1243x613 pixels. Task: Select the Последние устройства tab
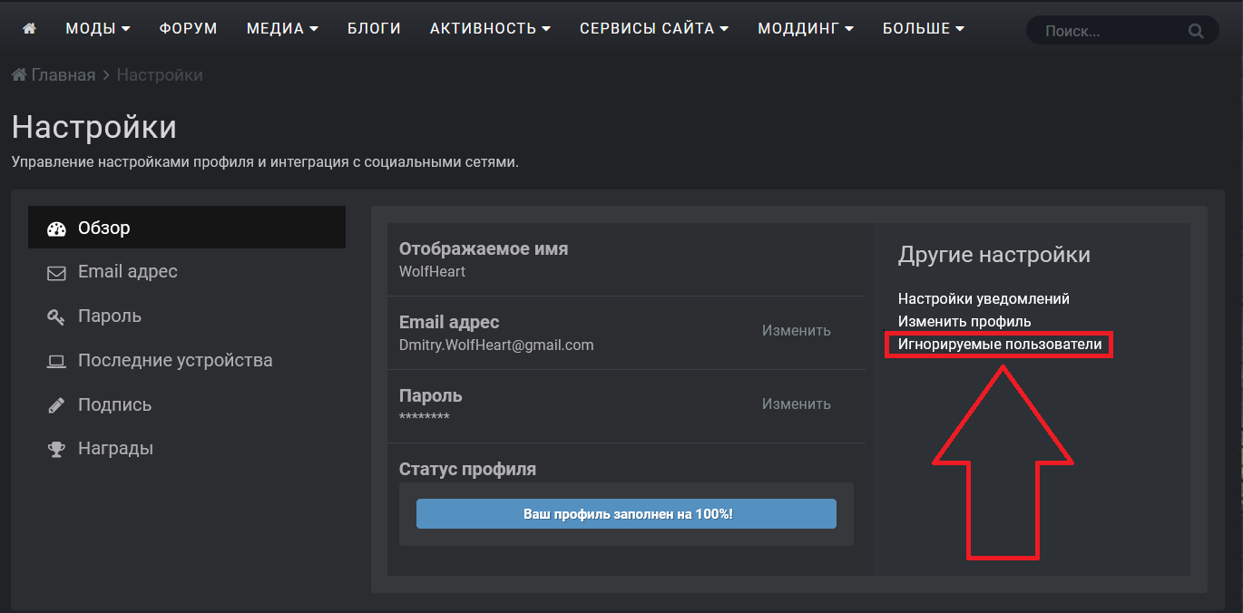point(187,361)
